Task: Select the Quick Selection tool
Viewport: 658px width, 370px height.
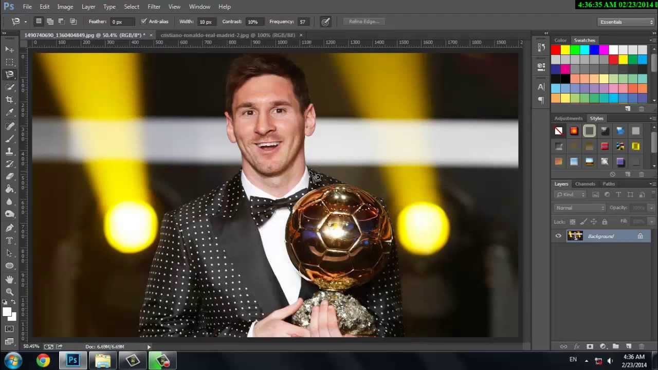Action: tap(10, 87)
